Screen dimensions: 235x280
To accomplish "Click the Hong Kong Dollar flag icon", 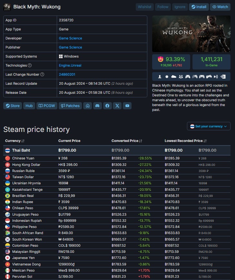I will [x=7, y=165].
